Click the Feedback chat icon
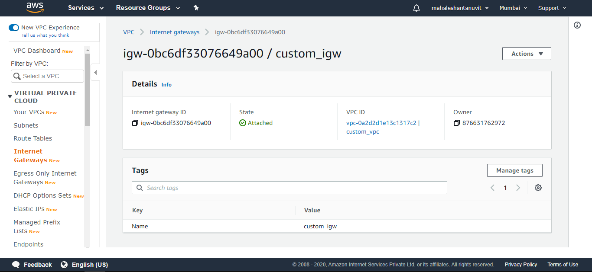 click(x=16, y=264)
